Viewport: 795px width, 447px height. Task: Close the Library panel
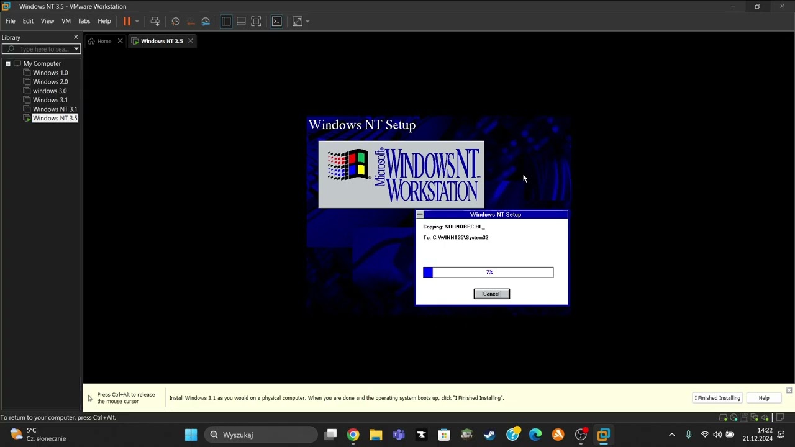click(76, 37)
